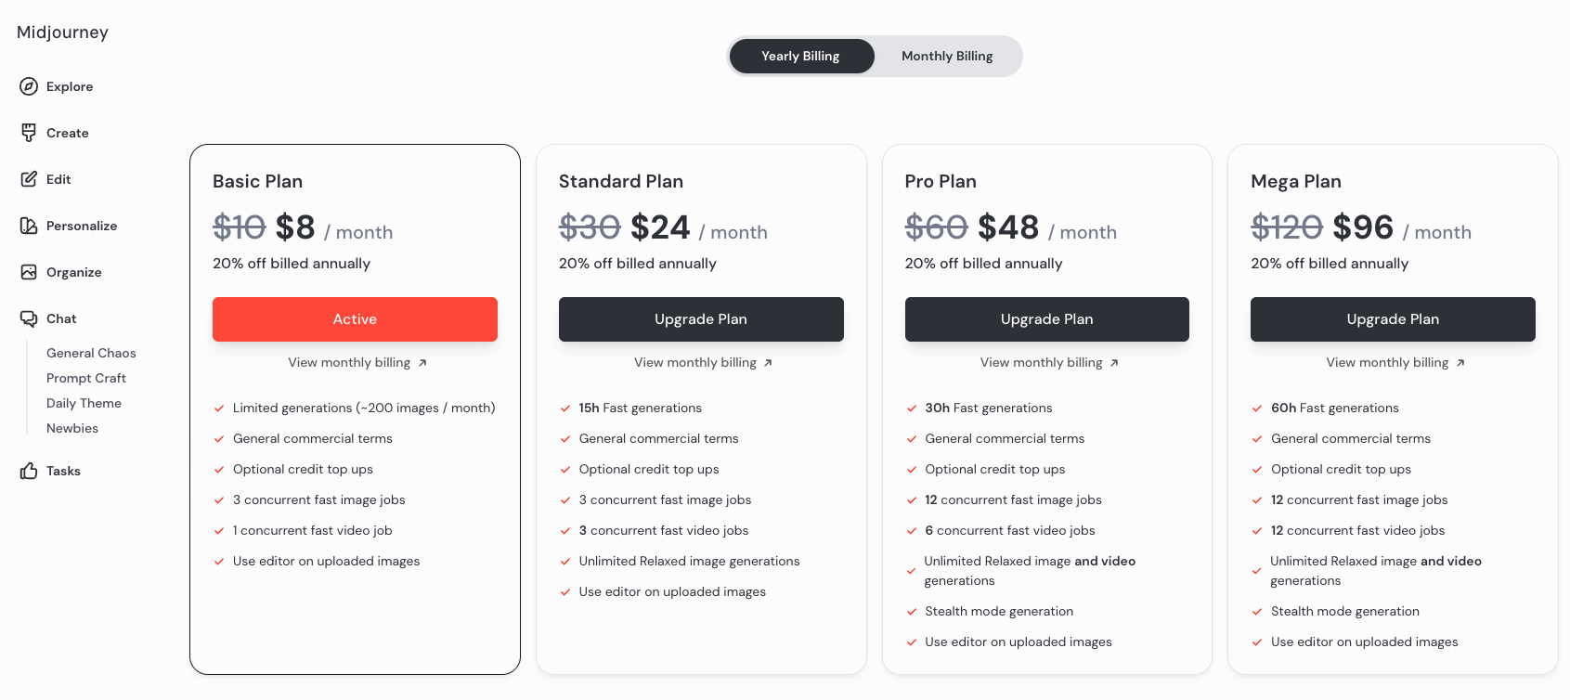Open the Edit pencil icon
Viewport: 1570px width, 700px height.
point(30,179)
